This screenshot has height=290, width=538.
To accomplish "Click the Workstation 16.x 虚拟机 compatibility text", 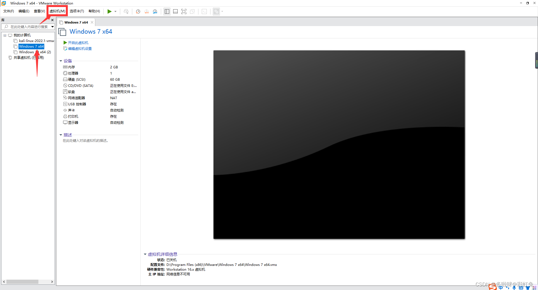I will [x=186, y=270].
